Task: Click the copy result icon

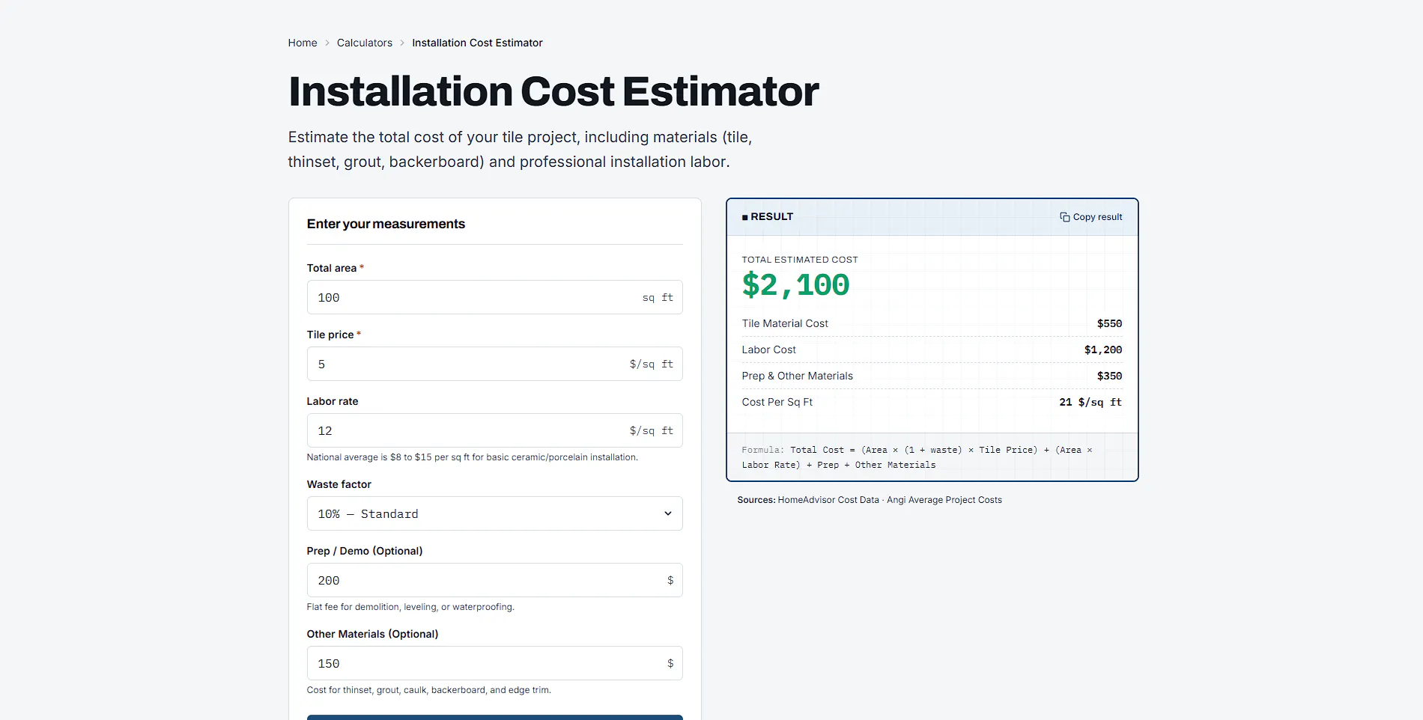Action: [x=1064, y=217]
